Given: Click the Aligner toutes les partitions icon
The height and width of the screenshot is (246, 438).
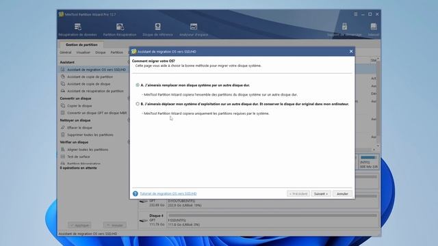Looking at the screenshot, I should pyautogui.click(x=63, y=150).
